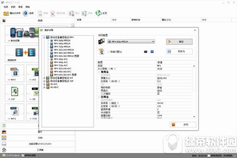Choose the -> GIF conversion icon
Viewport: 237px width, 158px height.
33,93
